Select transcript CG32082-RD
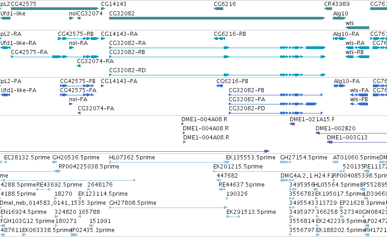The width and height of the screenshot is (387, 237). [127, 70]
